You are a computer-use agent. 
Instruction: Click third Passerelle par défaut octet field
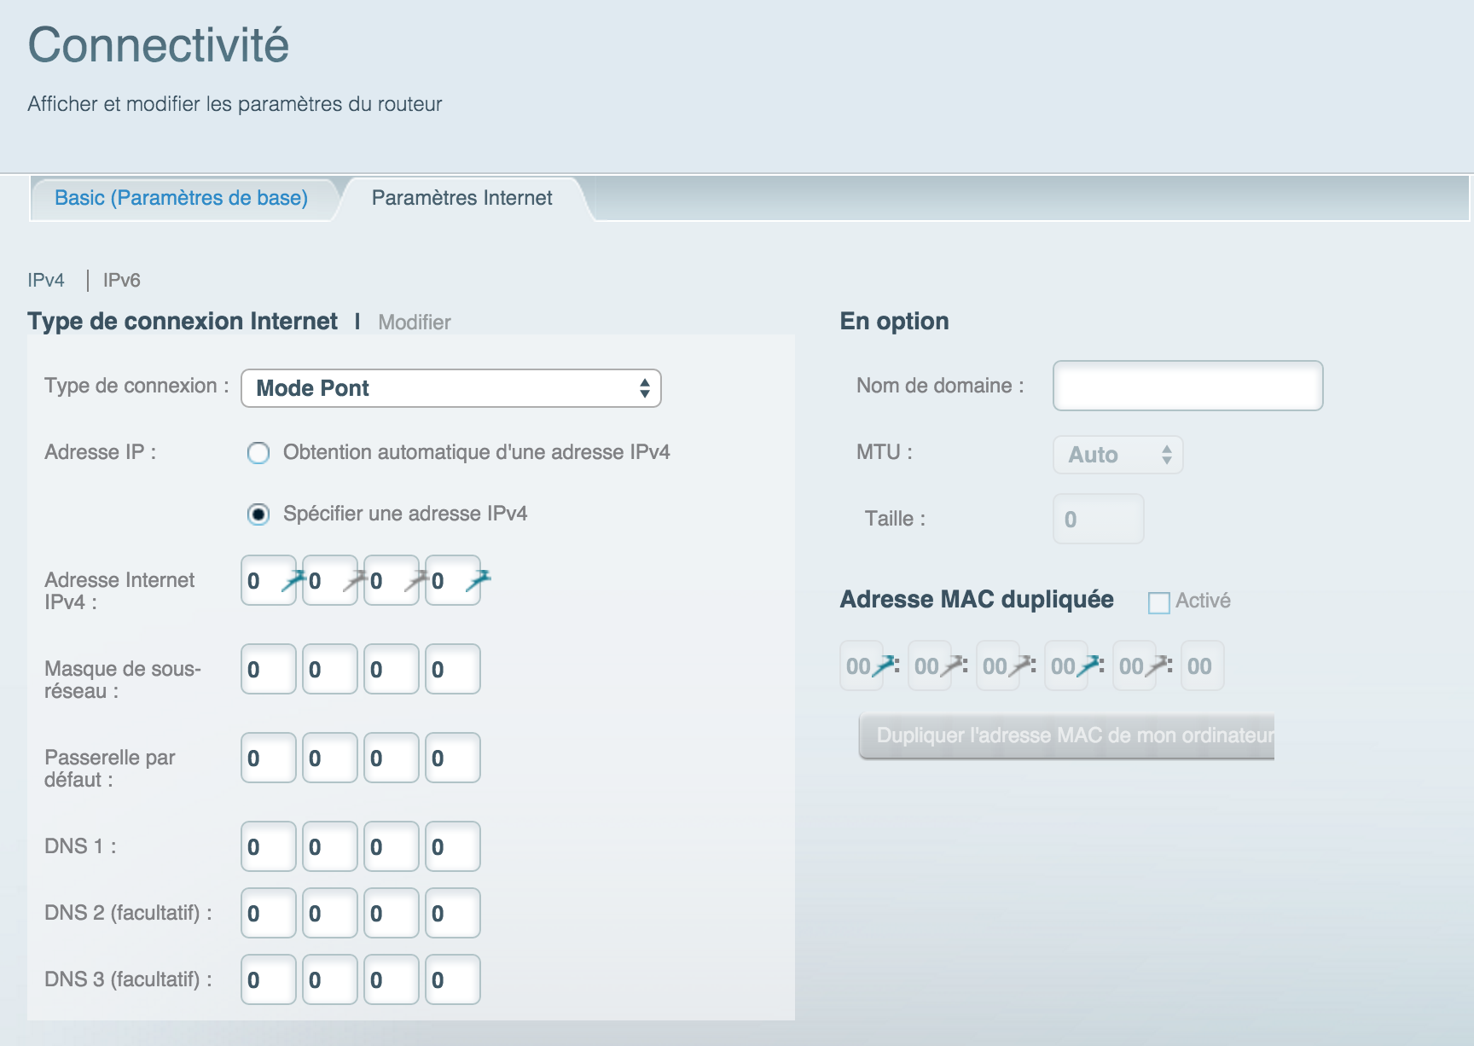(392, 758)
